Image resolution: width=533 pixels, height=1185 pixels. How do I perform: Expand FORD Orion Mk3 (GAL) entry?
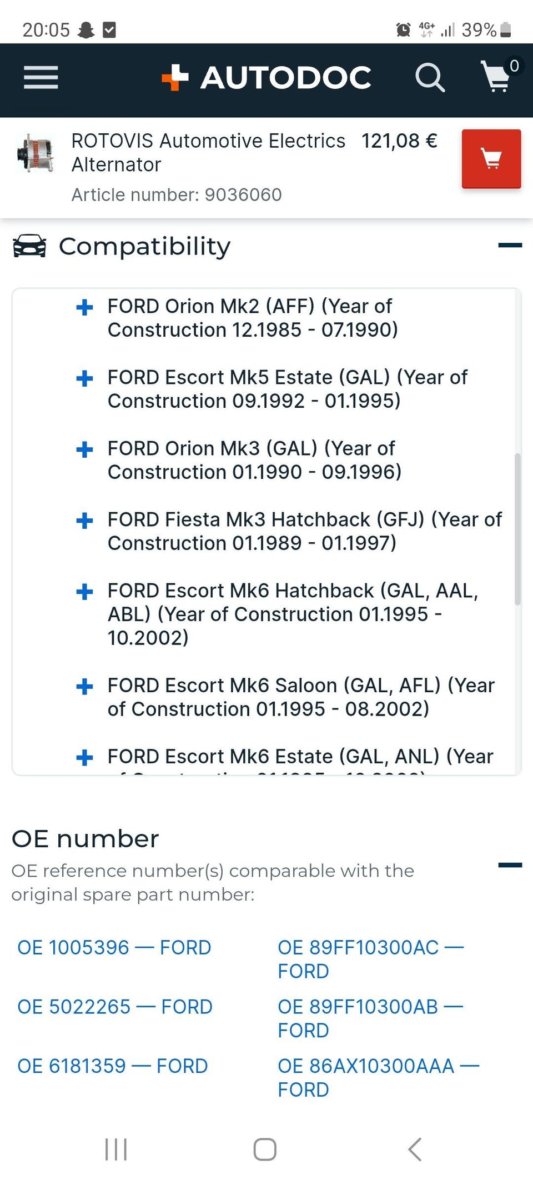84,449
